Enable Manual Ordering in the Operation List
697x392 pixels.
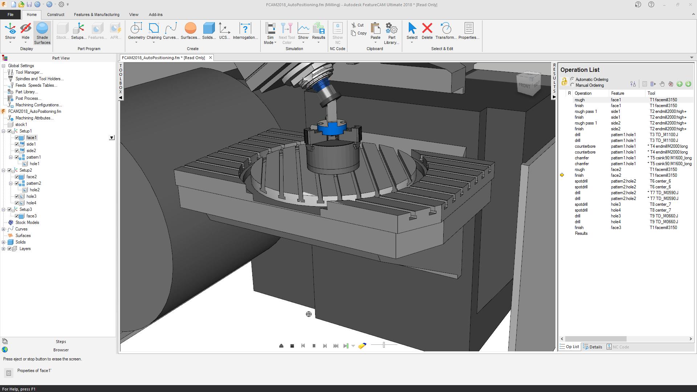coord(572,85)
